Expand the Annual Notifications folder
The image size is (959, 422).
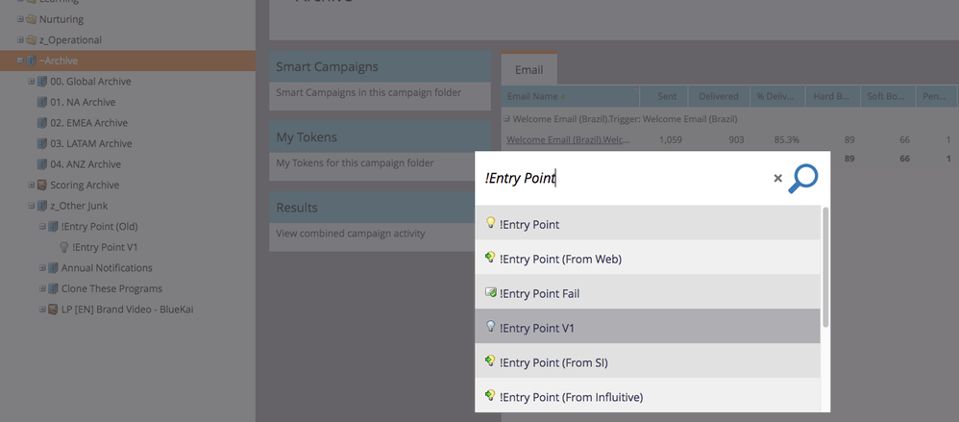pos(42,267)
